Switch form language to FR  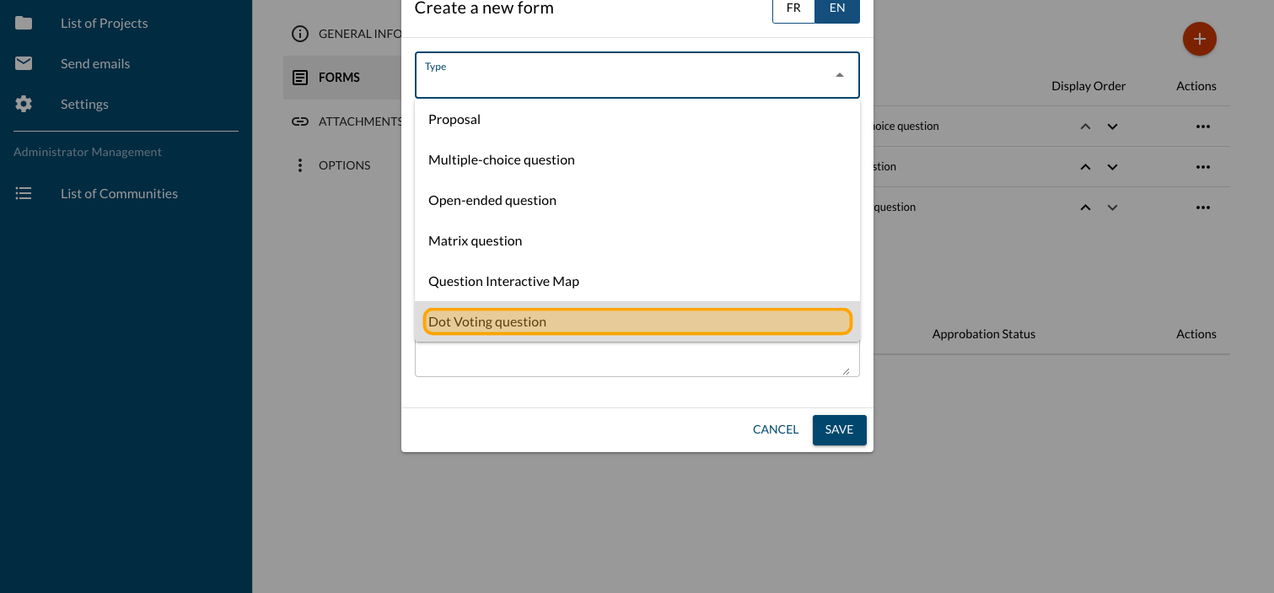(793, 8)
